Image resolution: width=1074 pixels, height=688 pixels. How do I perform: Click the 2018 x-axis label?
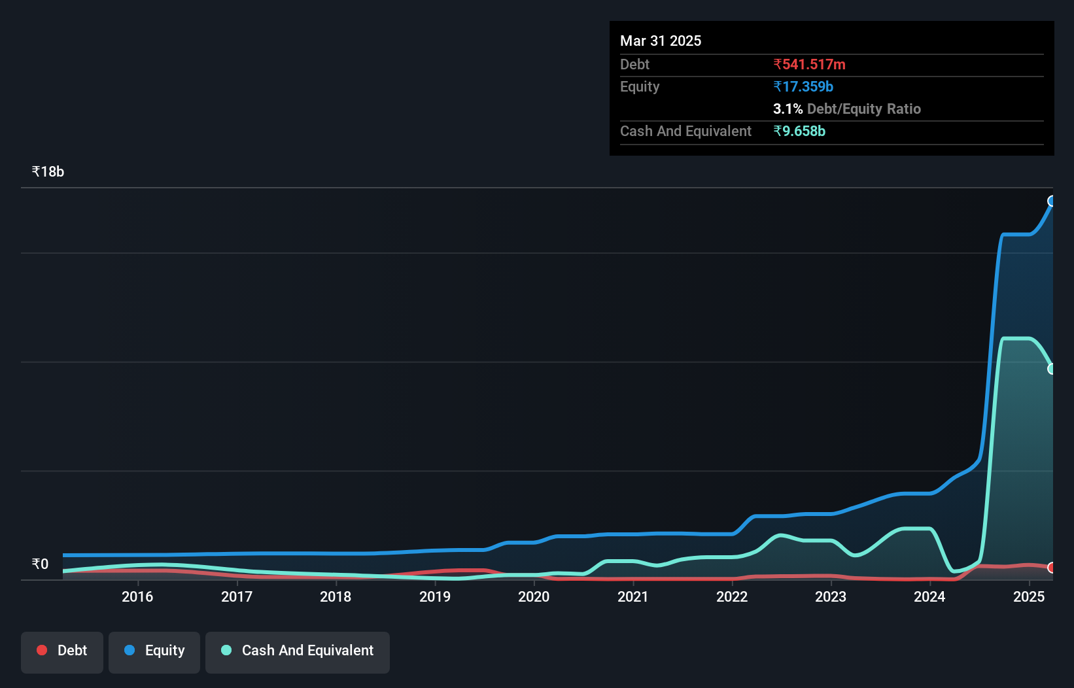tap(336, 596)
